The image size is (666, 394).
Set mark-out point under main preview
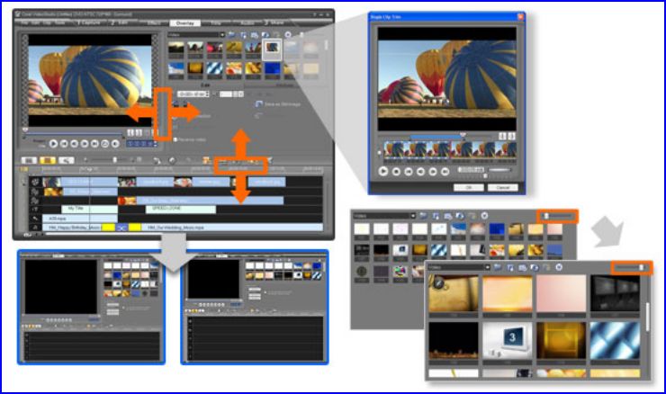coord(139,133)
